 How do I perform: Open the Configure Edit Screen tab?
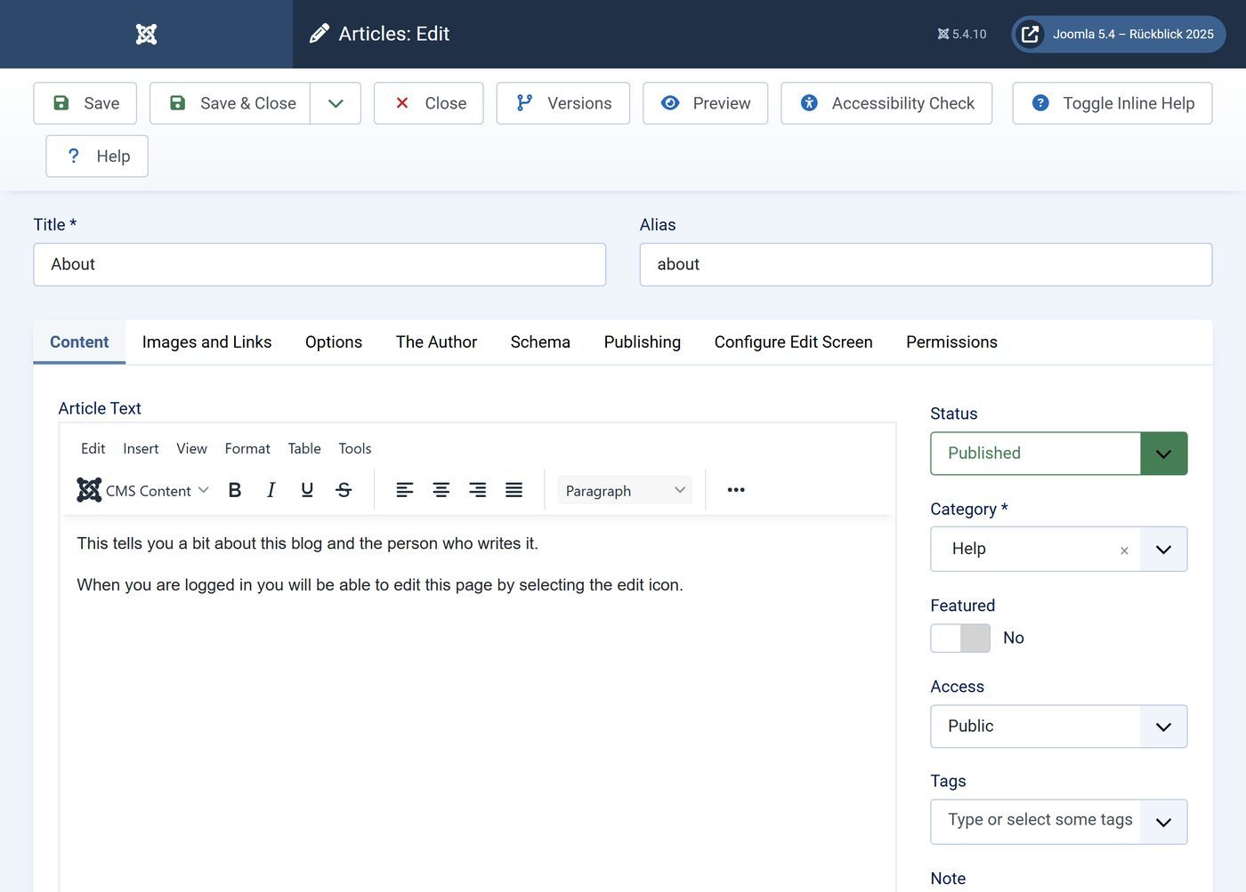point(794,342)
